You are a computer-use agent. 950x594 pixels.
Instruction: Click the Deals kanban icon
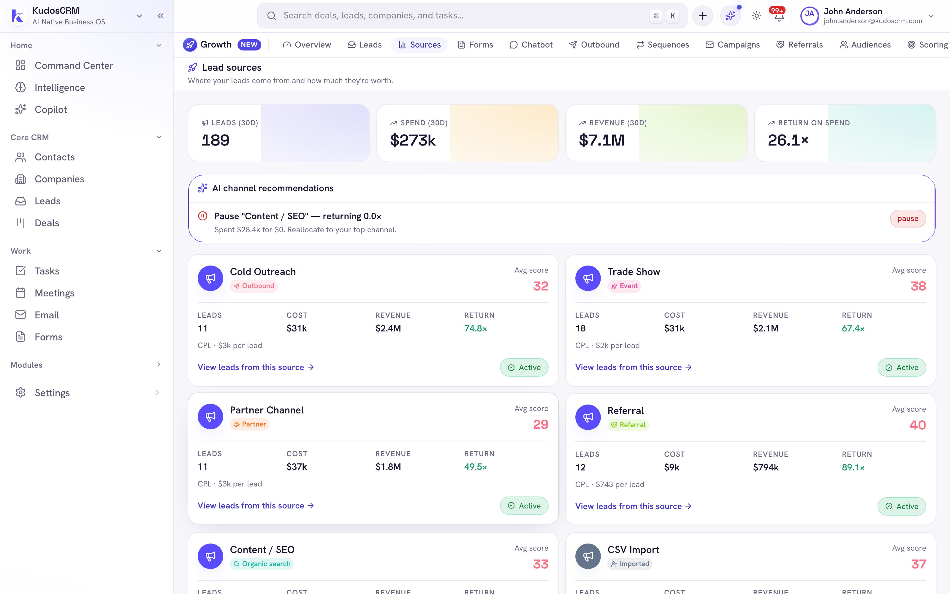20,223
